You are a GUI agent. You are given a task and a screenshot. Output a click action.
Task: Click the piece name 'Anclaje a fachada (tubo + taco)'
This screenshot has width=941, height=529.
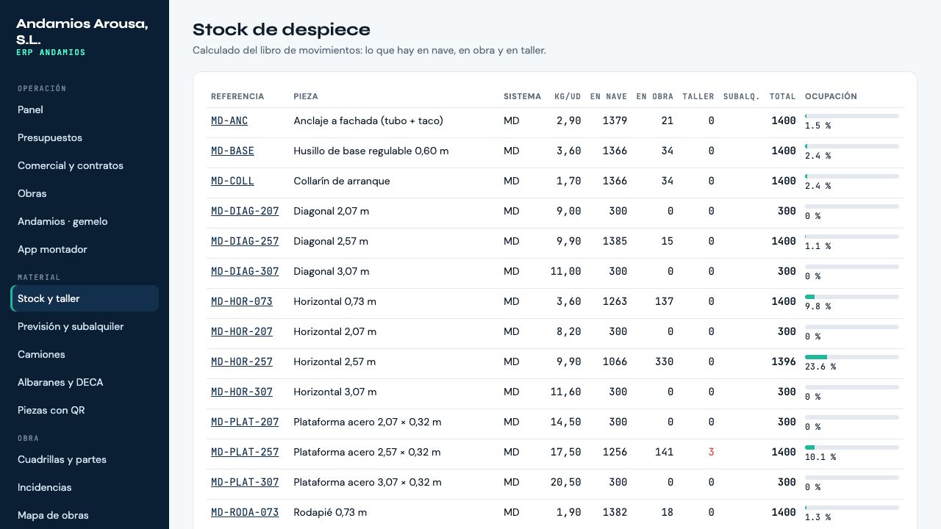[368, 120]
